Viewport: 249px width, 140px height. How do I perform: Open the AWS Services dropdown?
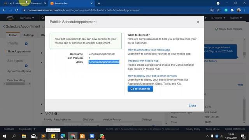click(x=27, y=18)
